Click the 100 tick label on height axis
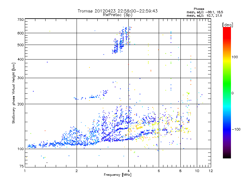The image size is (248, 186). point(20,149)
